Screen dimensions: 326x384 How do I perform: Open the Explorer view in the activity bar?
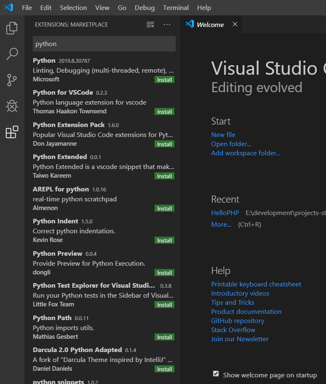(12, 28)
